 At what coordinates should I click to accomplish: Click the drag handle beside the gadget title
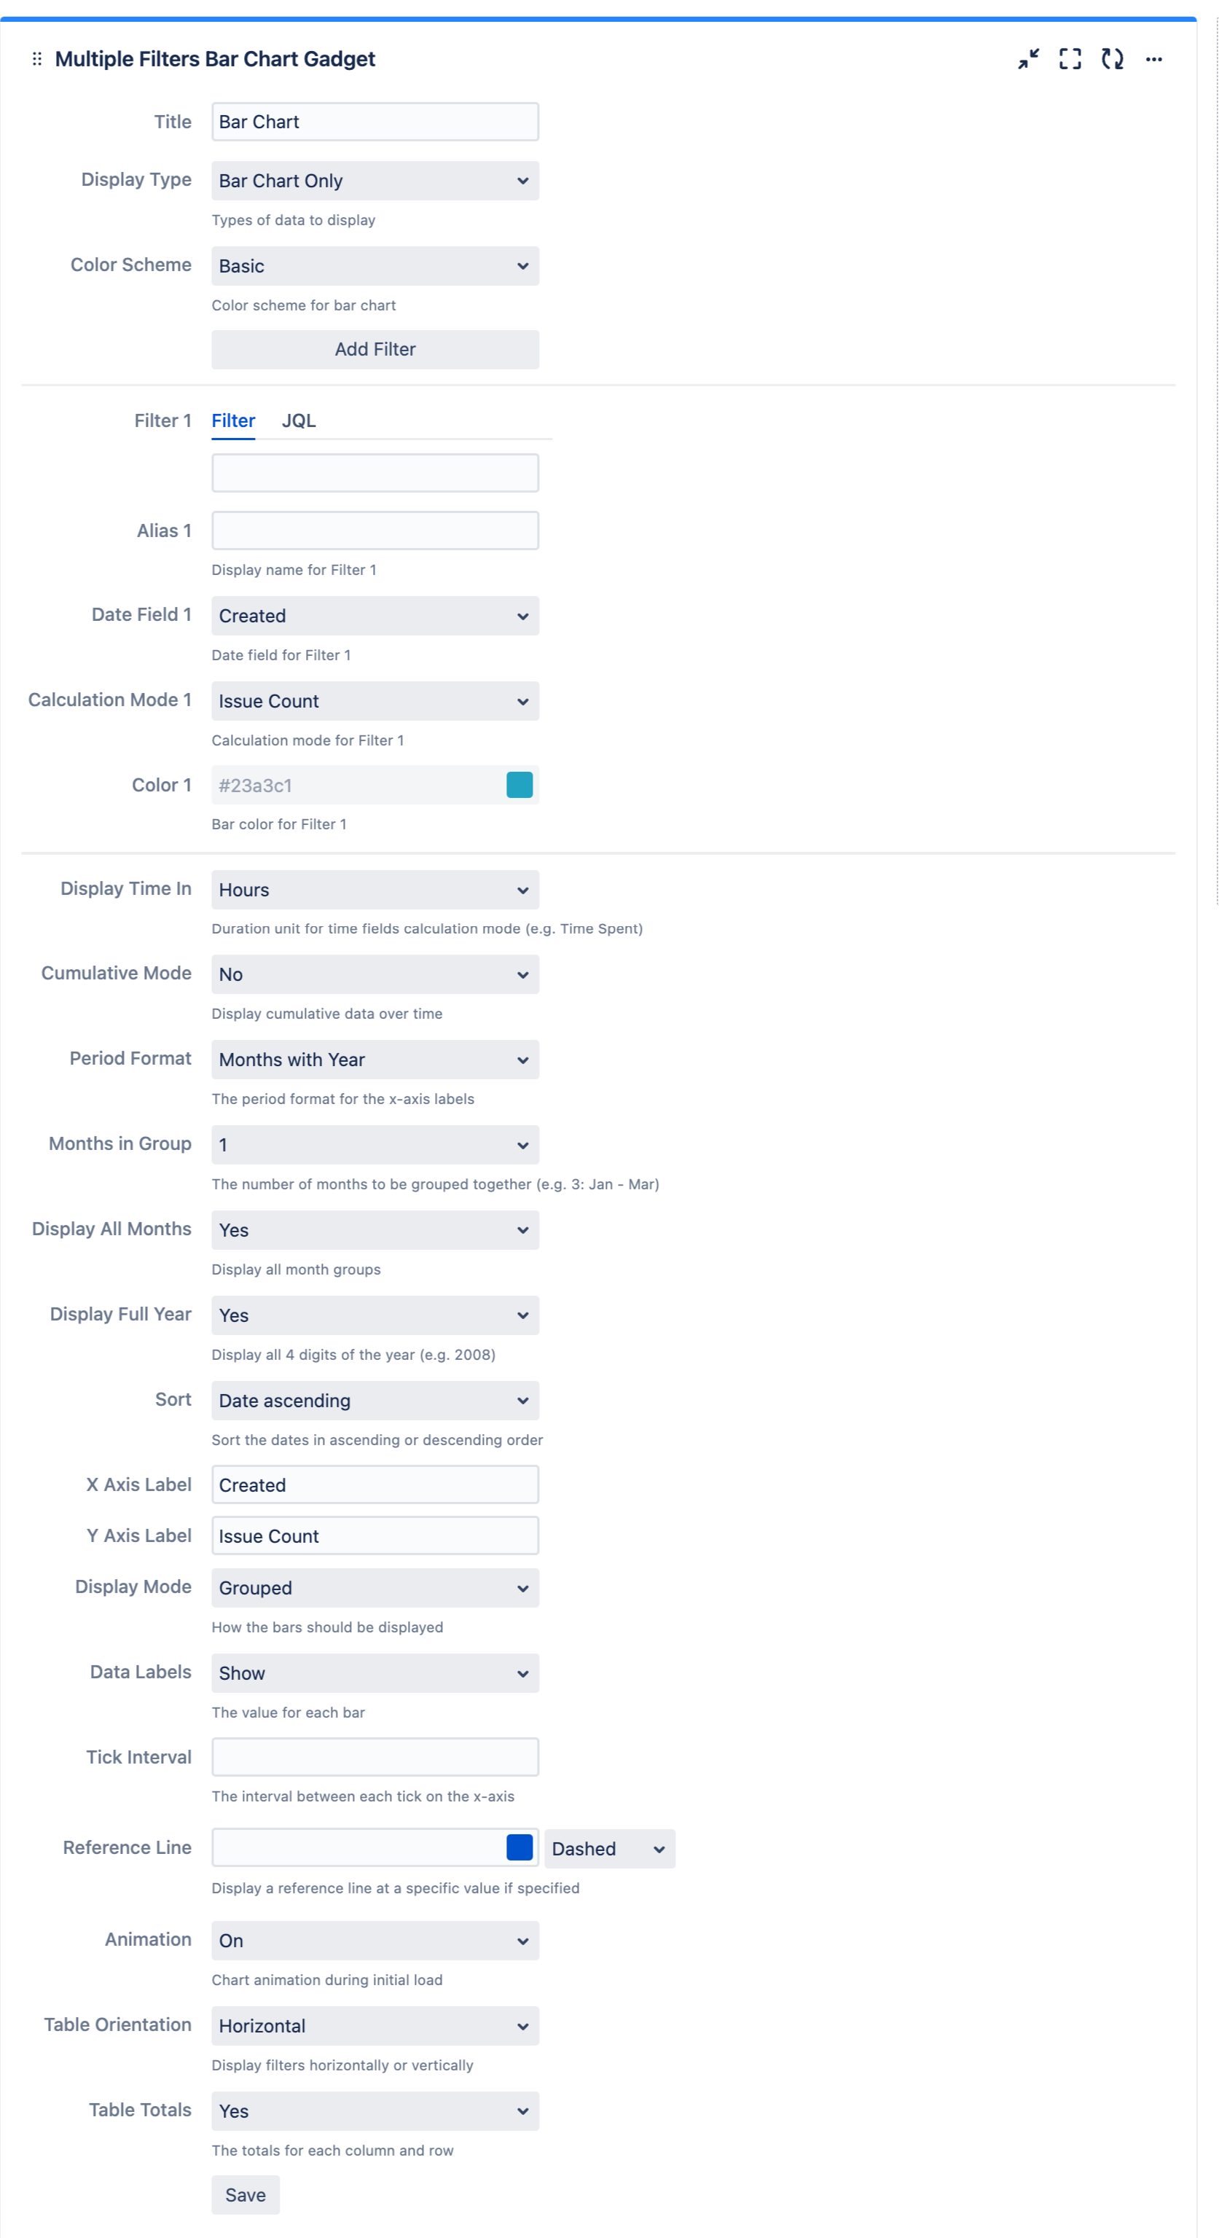pos(36,58)
